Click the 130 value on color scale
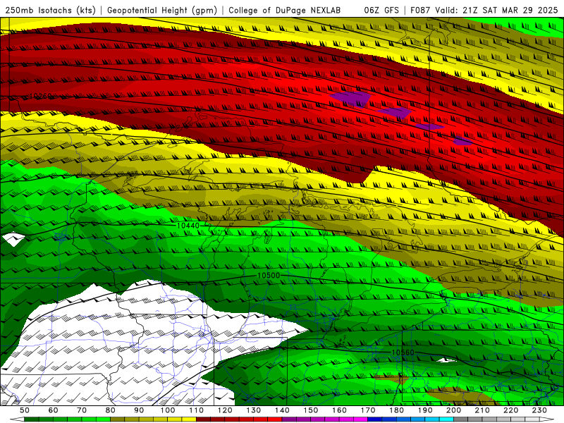 254,410
